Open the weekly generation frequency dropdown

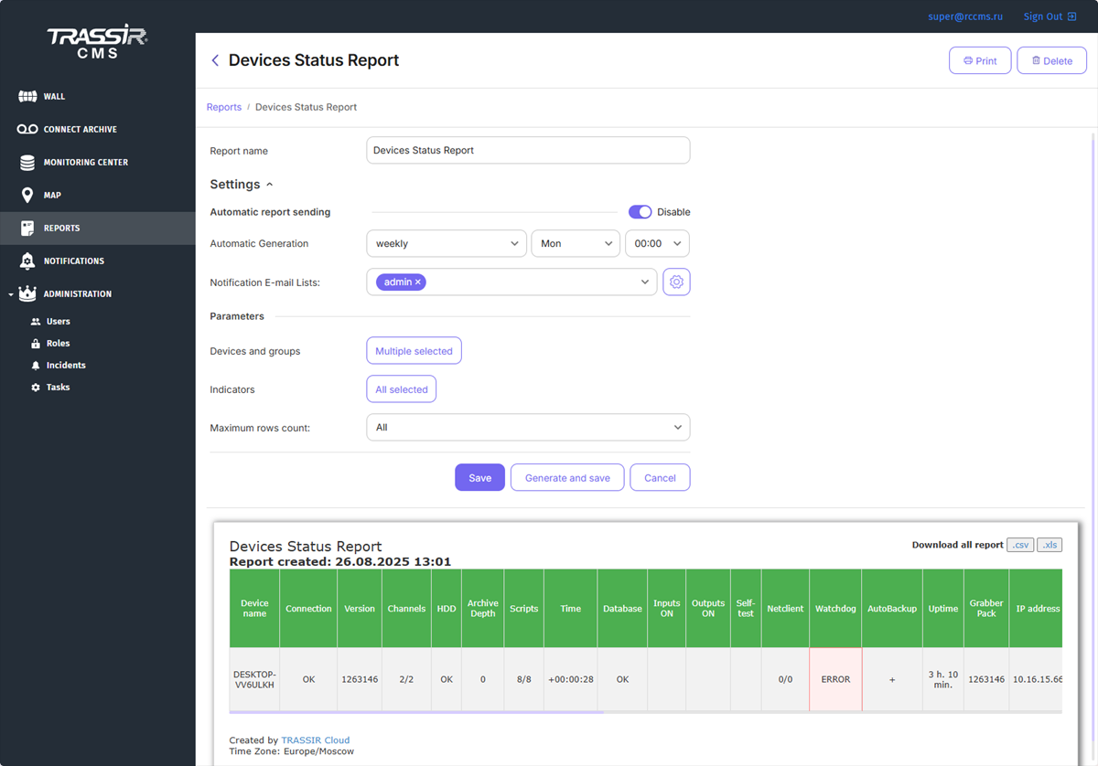(x=446, y=244)
